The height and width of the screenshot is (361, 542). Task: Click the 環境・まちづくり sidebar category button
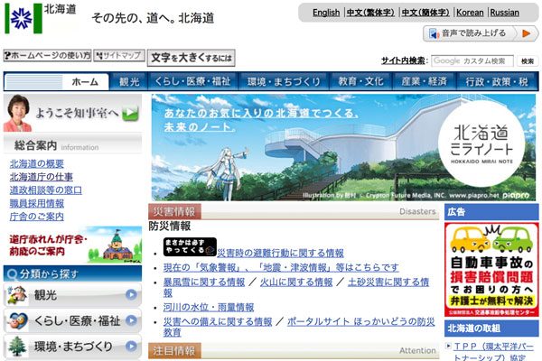click(x=72, y=347)
